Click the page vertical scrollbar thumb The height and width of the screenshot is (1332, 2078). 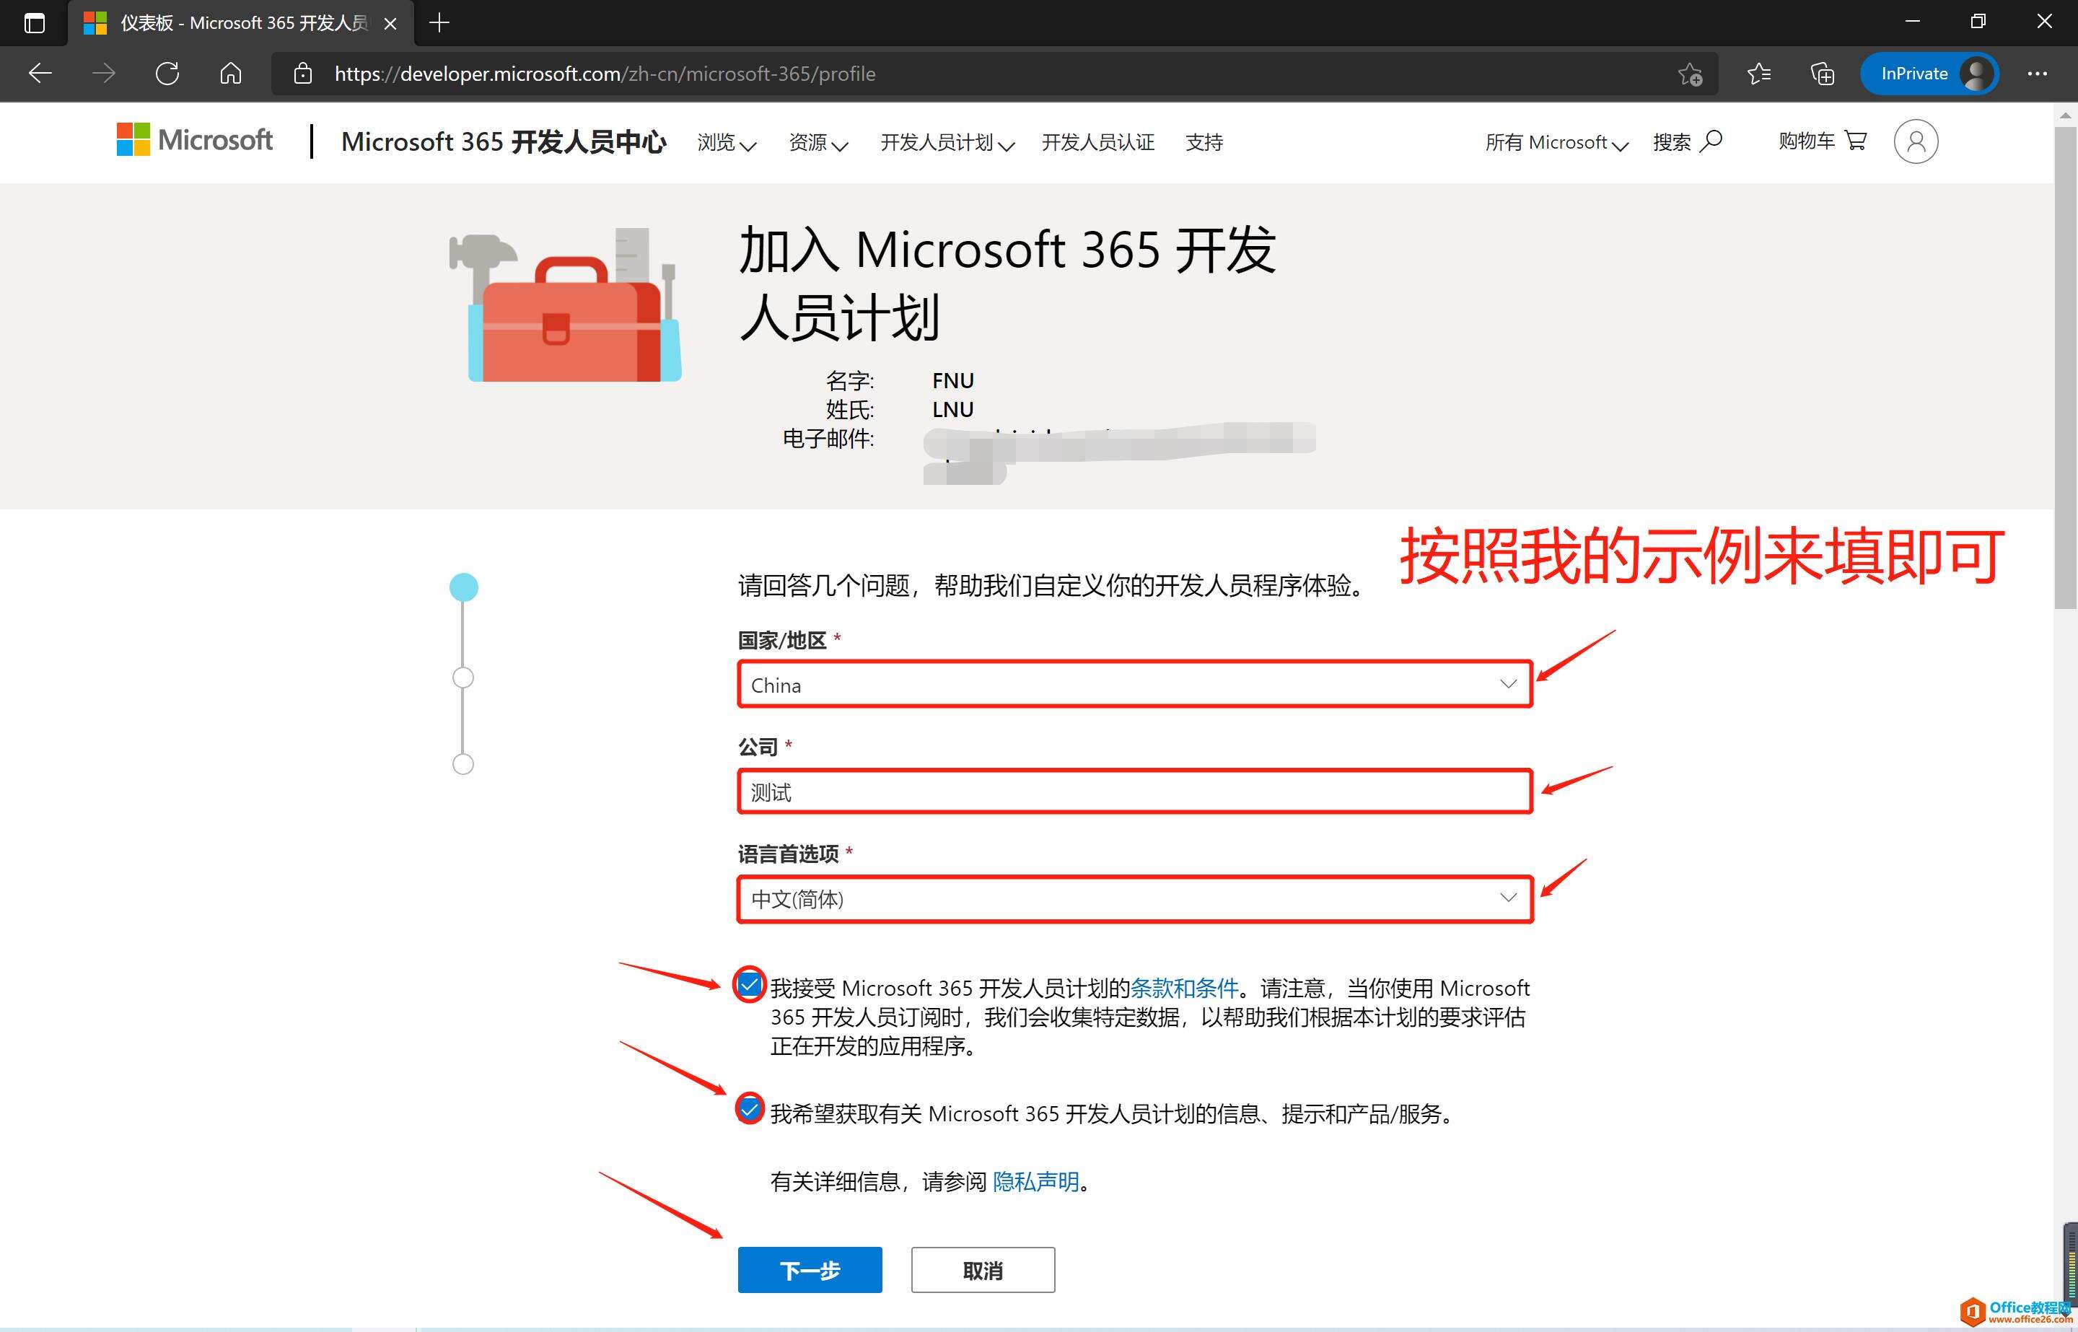tap(2065, 367)
